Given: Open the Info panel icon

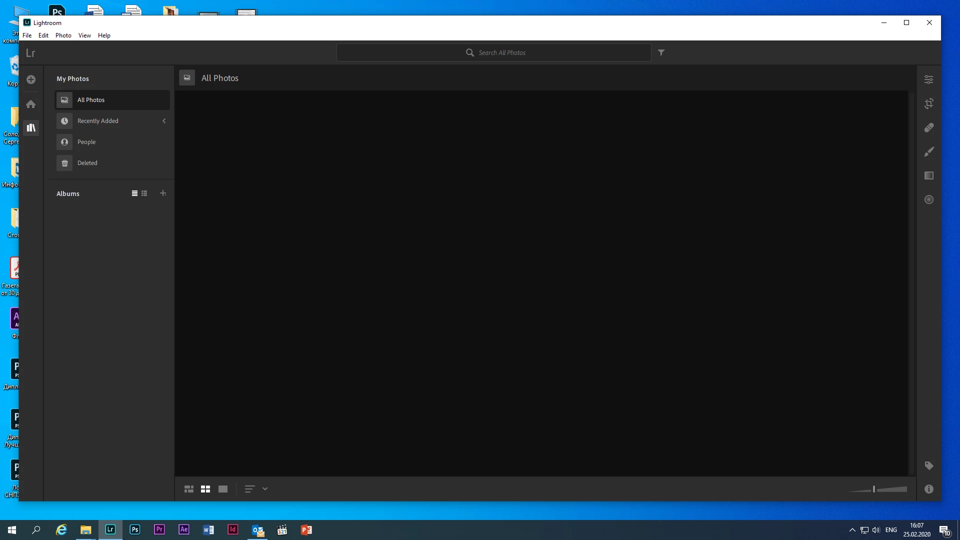Looking at the screenshot, I should coord(928,489).
